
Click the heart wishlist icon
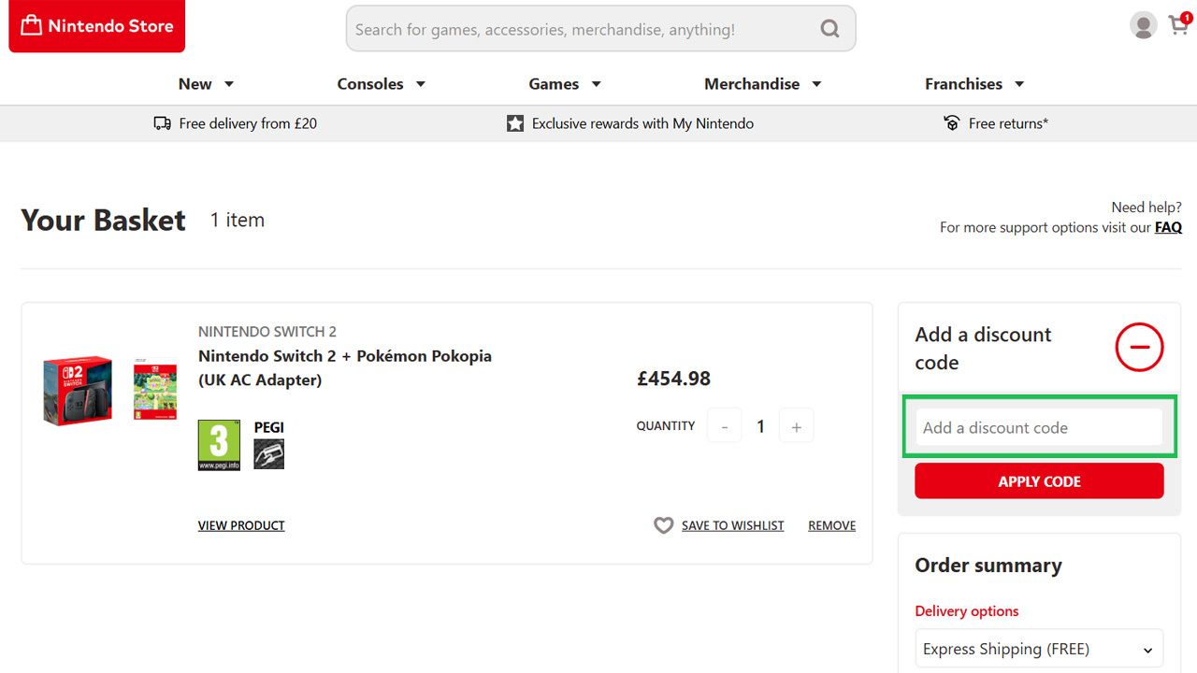(664, 525)
